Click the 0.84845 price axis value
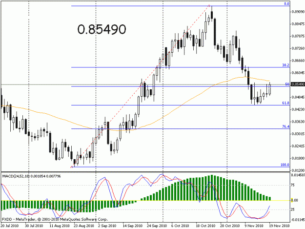The height and width of the screenshot is (229, 305). click(298, 97)
